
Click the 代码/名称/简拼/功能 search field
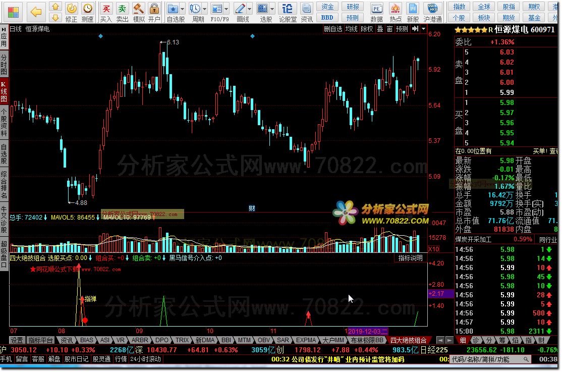pos(489,359)
